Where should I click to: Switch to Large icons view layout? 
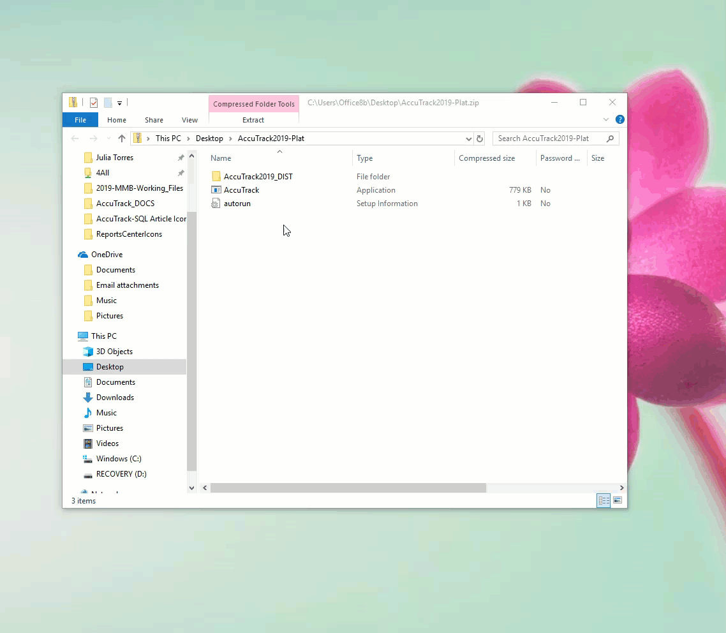617,500
